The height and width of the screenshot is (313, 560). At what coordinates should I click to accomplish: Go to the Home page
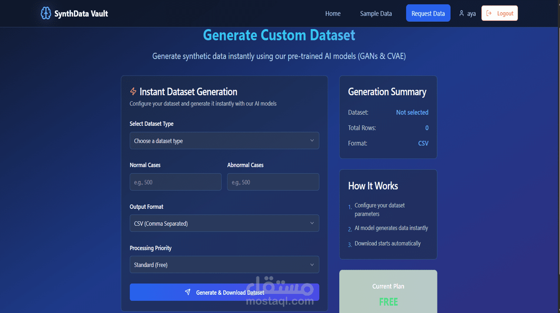point(333,13)
